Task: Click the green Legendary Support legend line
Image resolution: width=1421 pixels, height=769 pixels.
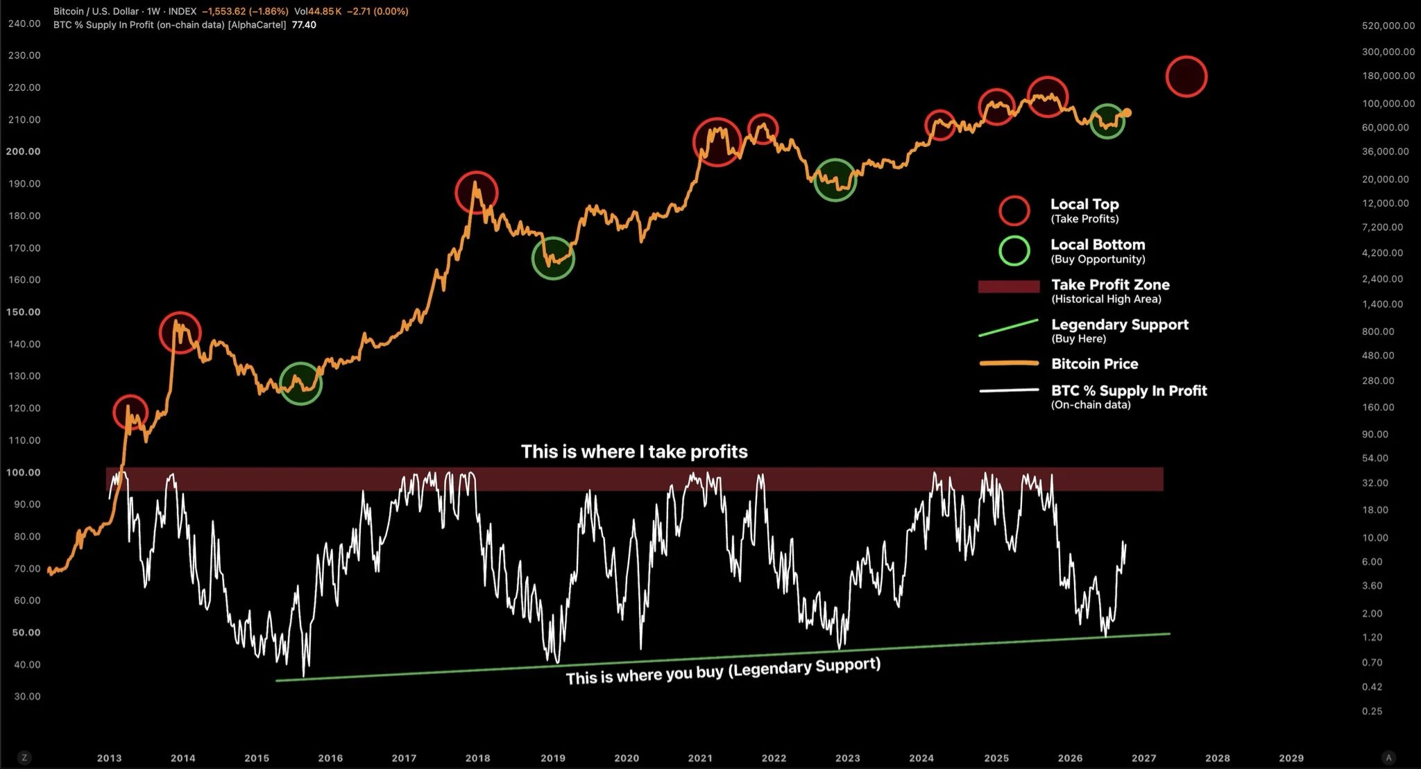Action: pos(1009,327)
